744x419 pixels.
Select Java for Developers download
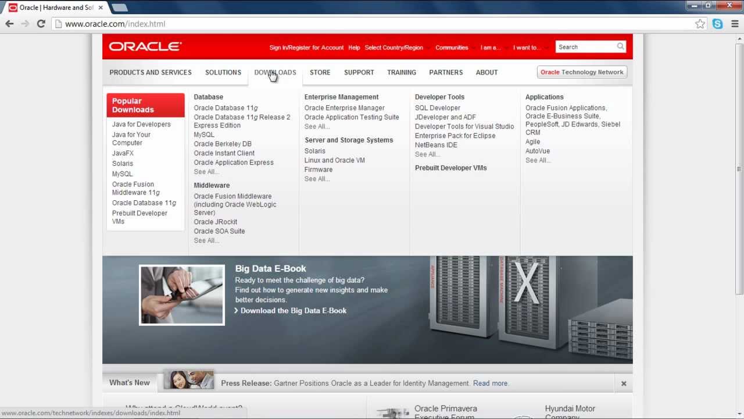(141, 124)
